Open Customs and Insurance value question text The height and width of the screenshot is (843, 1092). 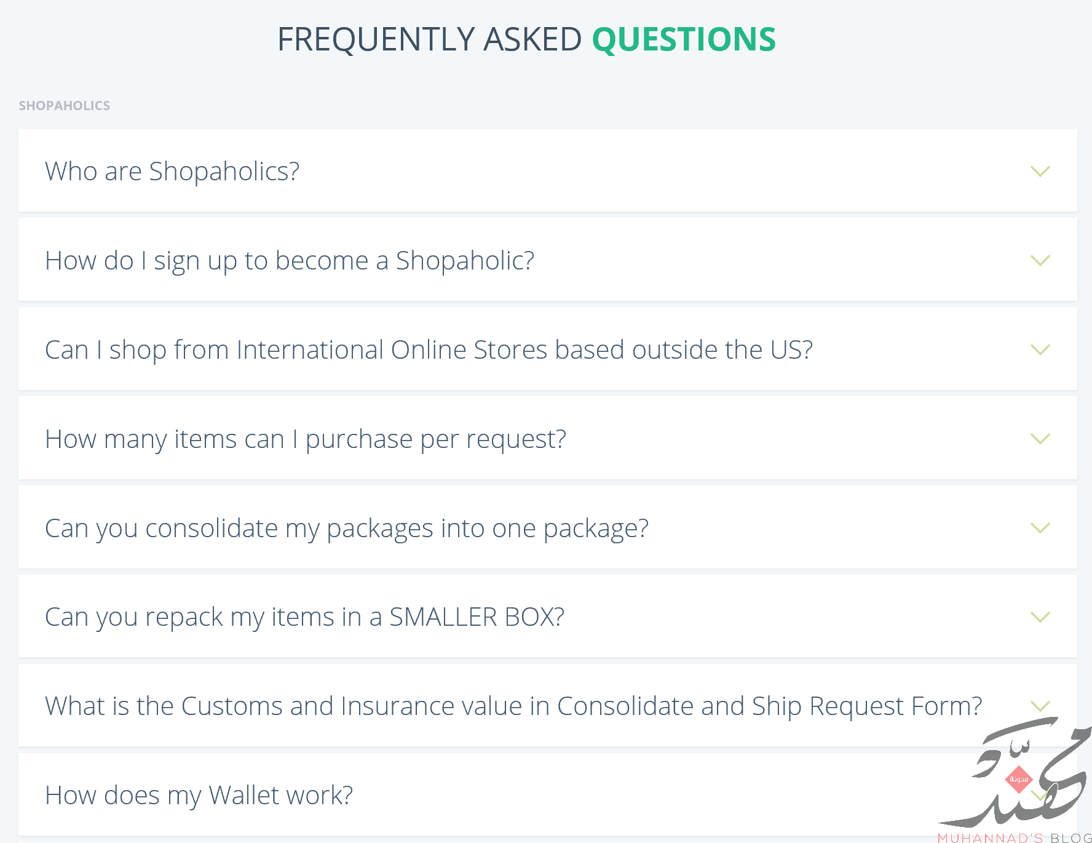pos(513,706)
